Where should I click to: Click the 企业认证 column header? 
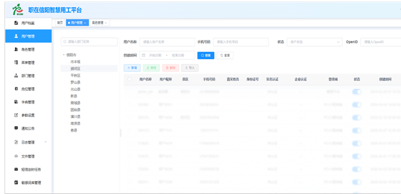pyautogui.click(x=300, y=79)
